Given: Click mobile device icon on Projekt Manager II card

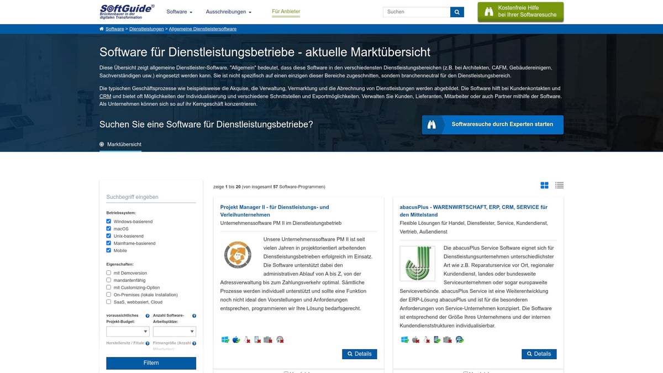Looking at the screenshot, I should [x=257, y=340].
